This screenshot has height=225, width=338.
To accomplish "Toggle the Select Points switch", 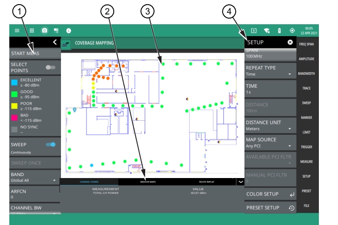I will (x=50, y=67).
